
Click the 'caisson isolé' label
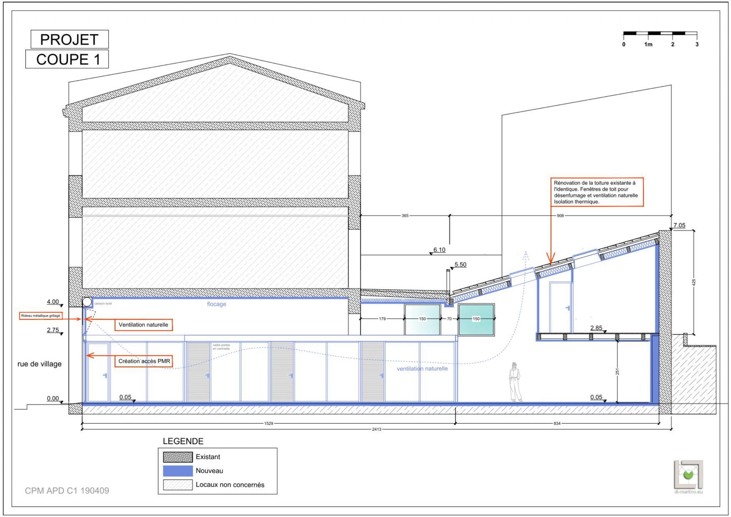point(103,304)
